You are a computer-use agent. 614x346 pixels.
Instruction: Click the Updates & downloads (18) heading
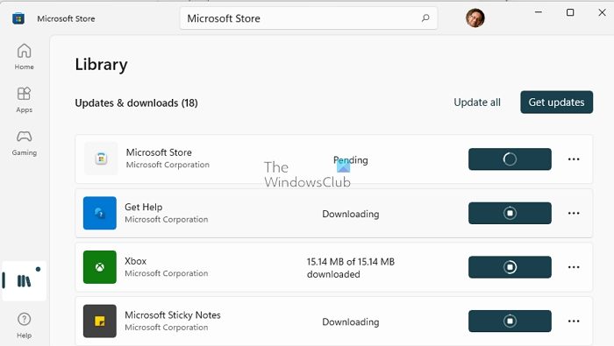click(x=136, y=103)
